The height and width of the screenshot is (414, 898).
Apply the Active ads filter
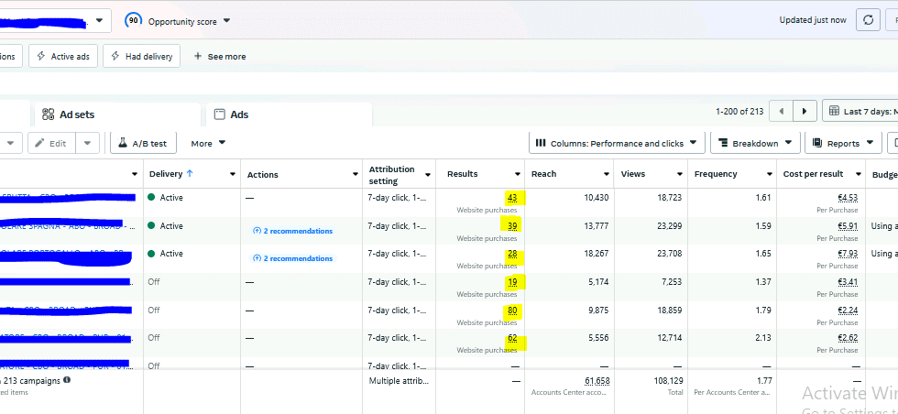tap(62, 56)
